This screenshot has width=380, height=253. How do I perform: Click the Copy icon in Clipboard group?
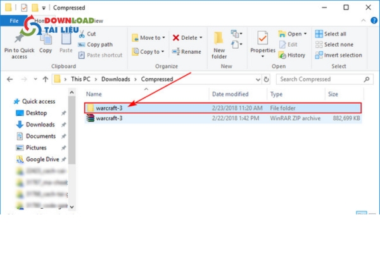46,38
